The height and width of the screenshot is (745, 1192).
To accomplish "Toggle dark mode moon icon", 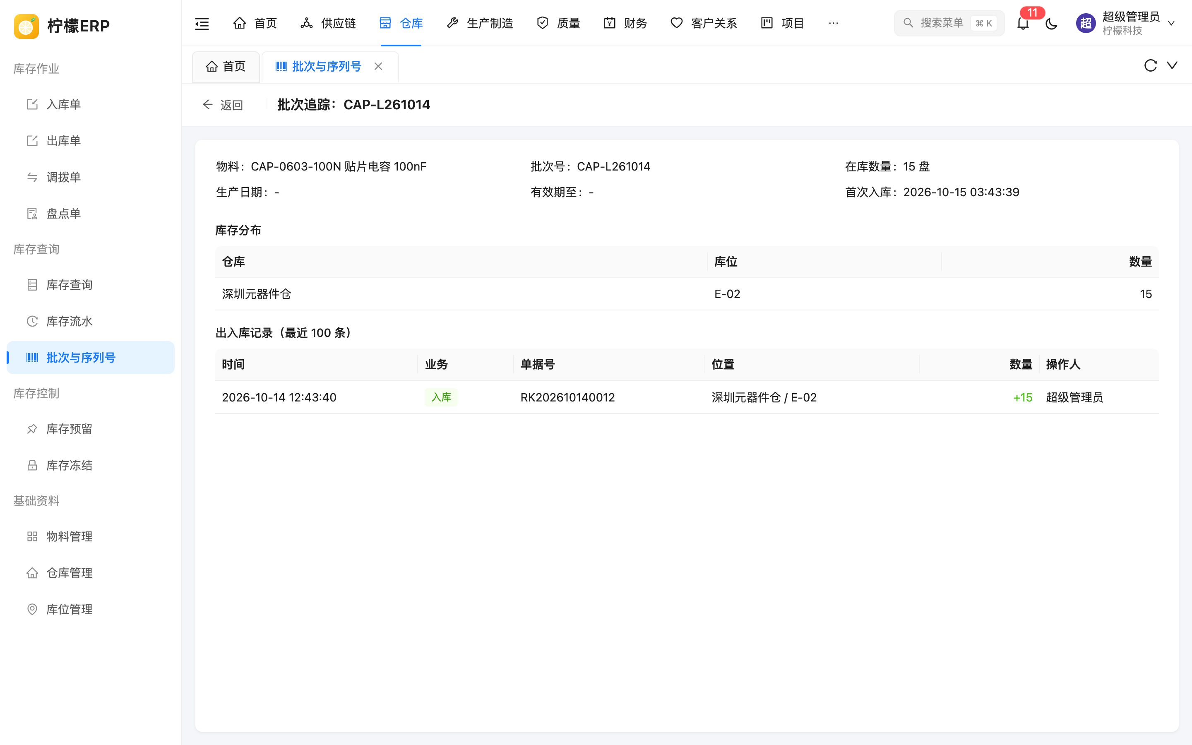I will [1051, 23].
